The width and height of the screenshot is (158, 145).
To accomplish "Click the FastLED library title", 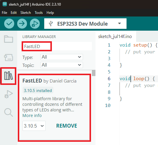I will pos(32,81).
